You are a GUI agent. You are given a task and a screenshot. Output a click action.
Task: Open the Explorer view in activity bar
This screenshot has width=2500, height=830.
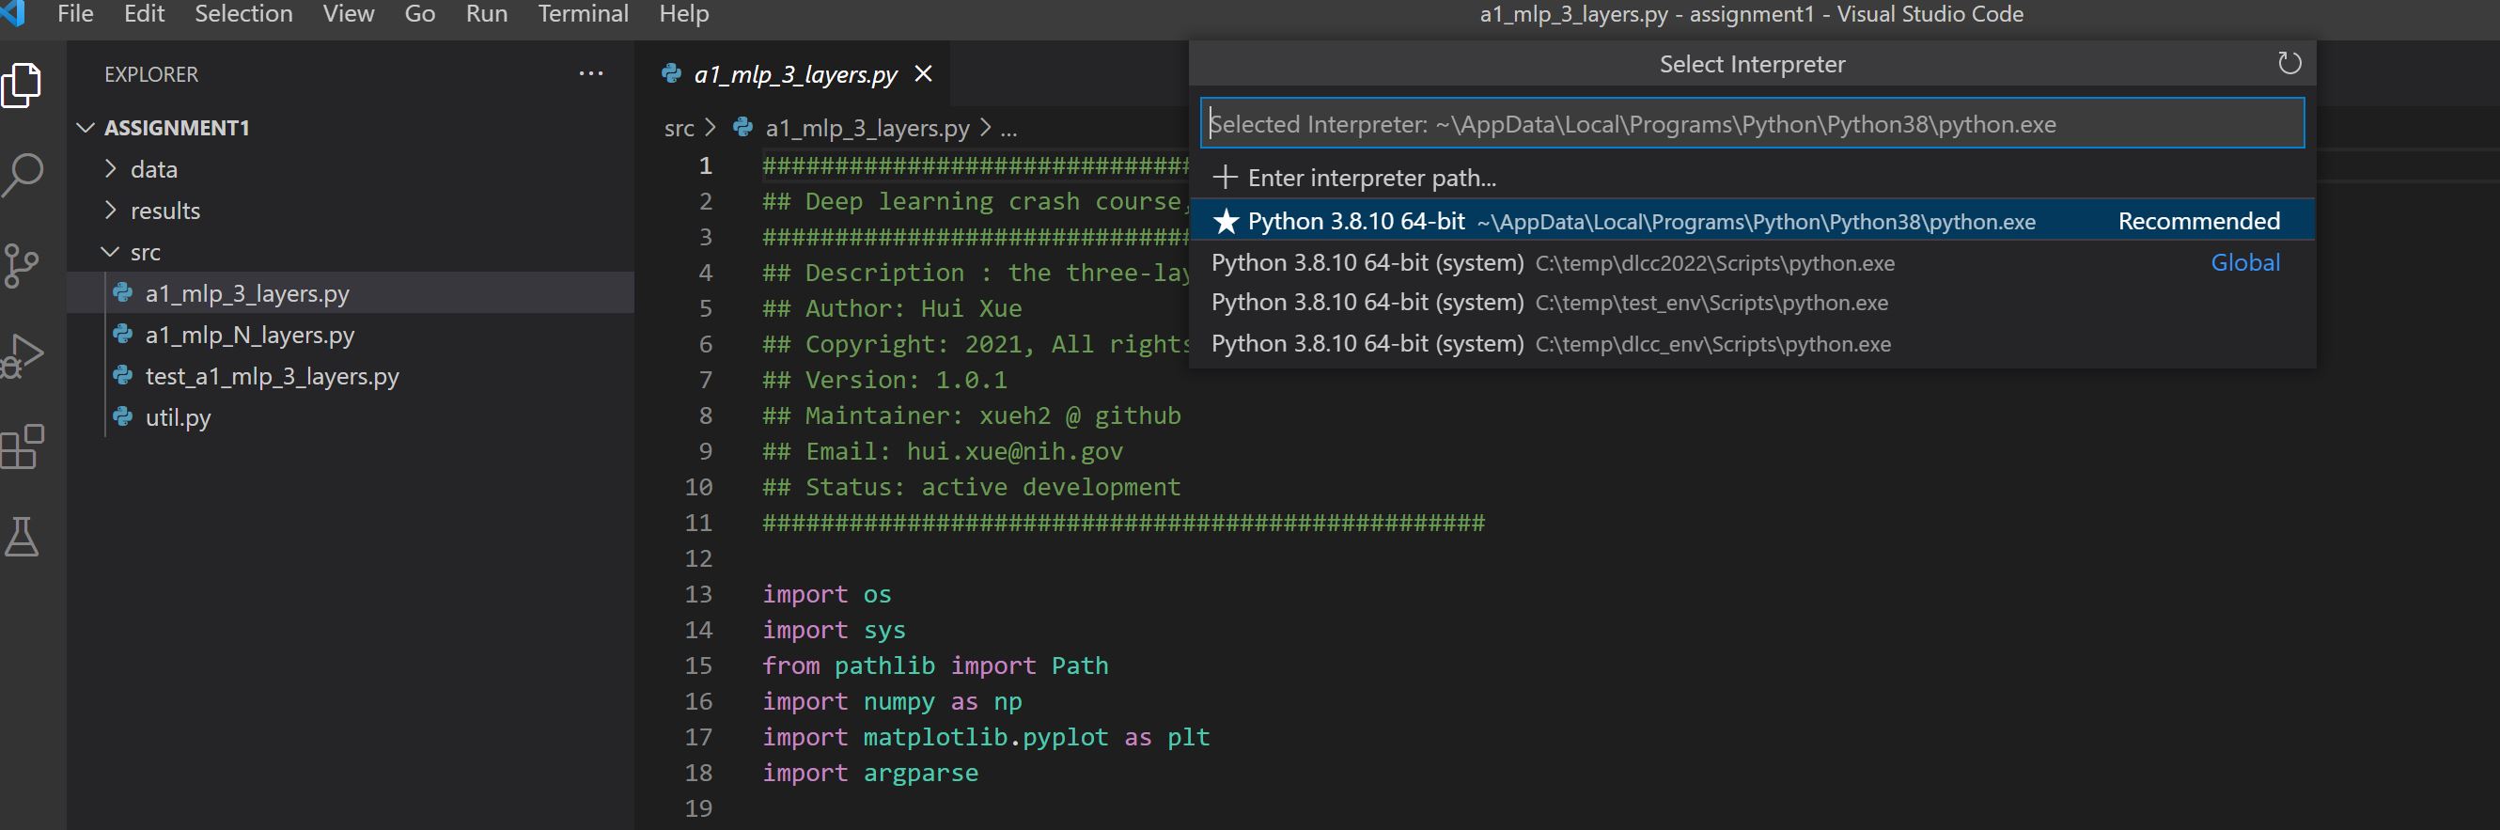(22, 86)
